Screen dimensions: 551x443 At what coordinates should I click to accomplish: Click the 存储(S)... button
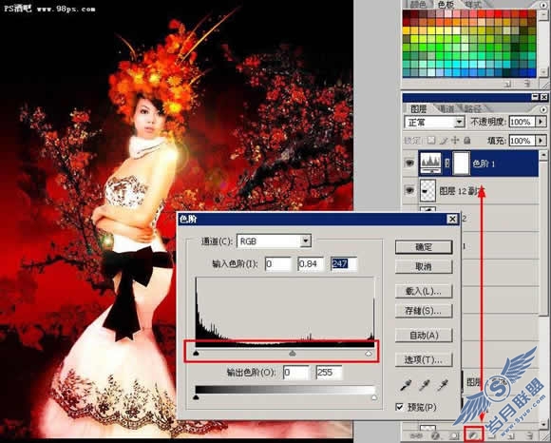424,311
